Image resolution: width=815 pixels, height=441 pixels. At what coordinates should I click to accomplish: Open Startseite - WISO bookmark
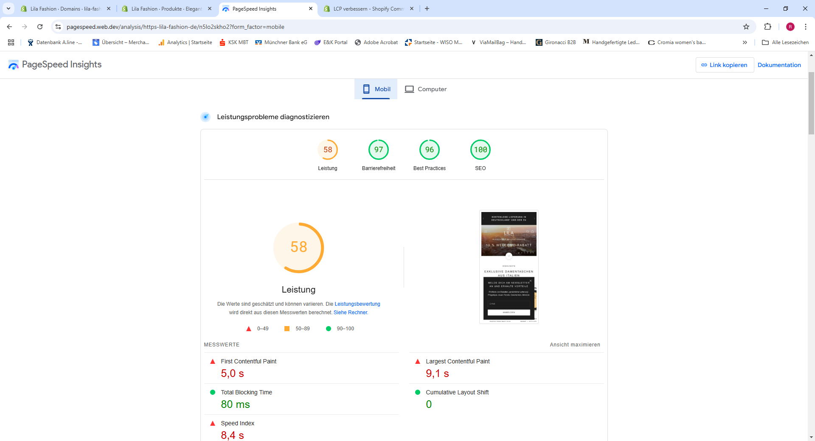click(x=434, y=42)
